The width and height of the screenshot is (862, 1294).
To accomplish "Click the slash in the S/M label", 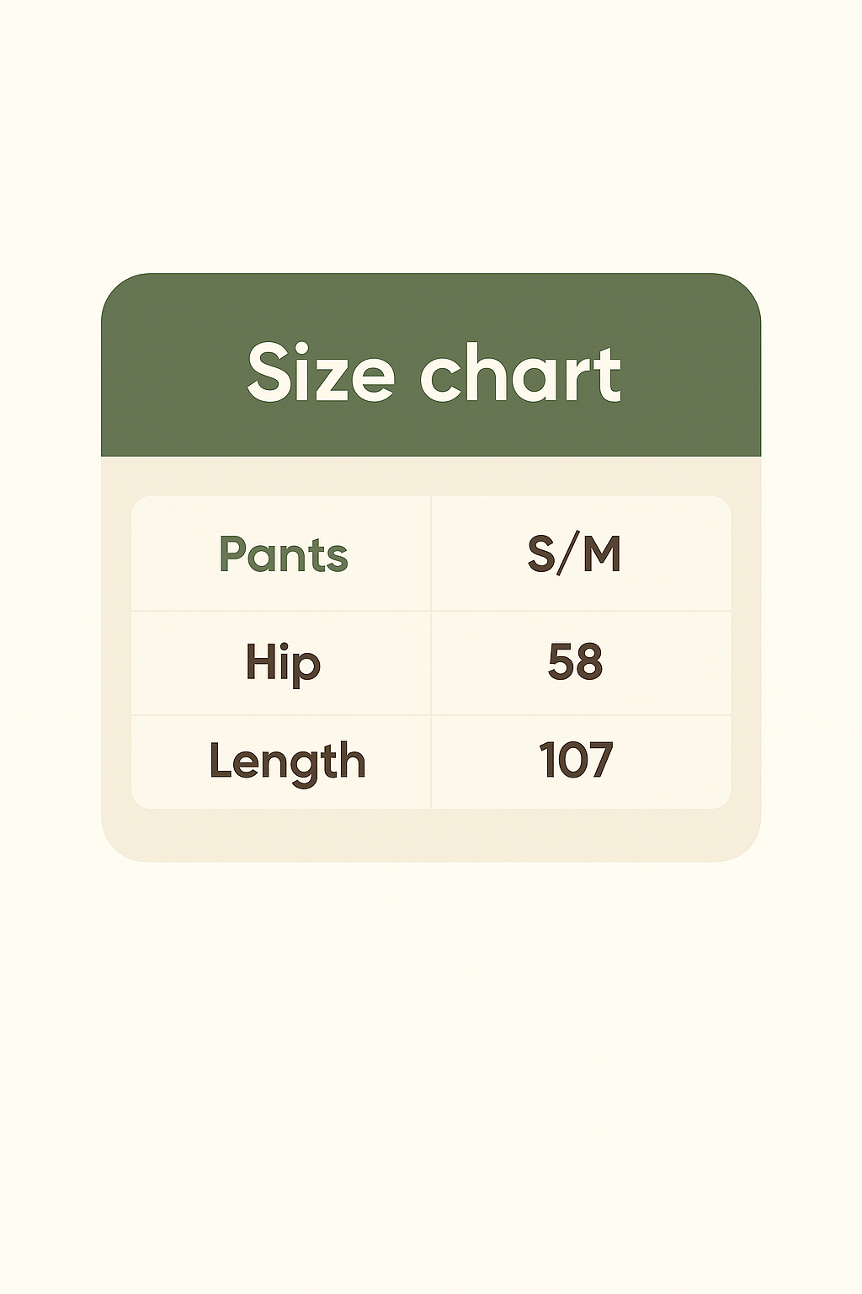I will 569,554.
